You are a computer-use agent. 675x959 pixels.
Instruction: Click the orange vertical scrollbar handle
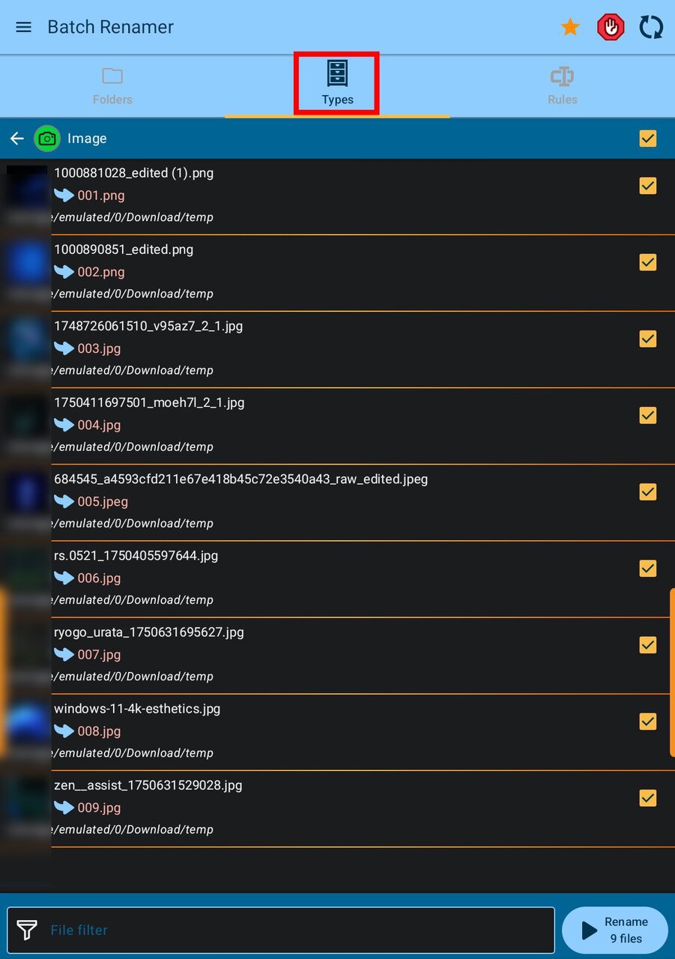pyautogui.click(x=671, y=672)
